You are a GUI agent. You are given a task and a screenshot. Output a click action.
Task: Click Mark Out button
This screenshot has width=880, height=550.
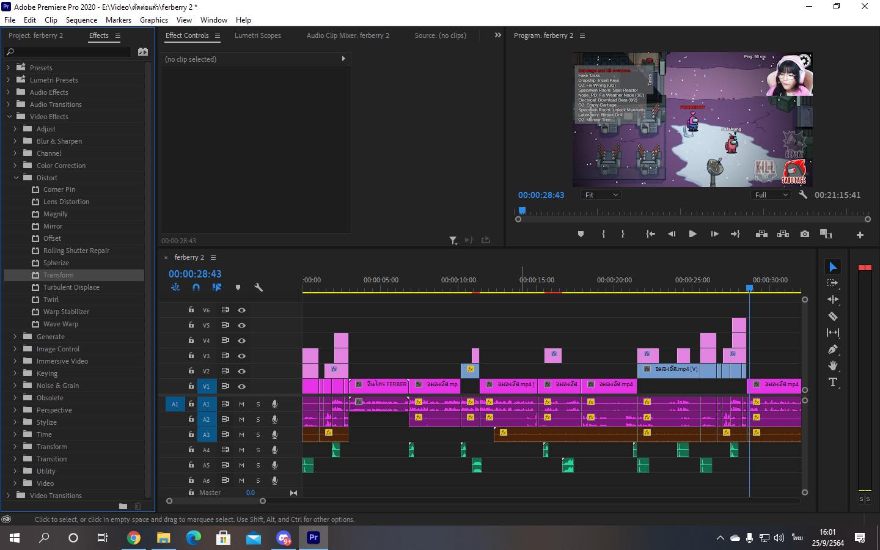click(x=623, y=234)
